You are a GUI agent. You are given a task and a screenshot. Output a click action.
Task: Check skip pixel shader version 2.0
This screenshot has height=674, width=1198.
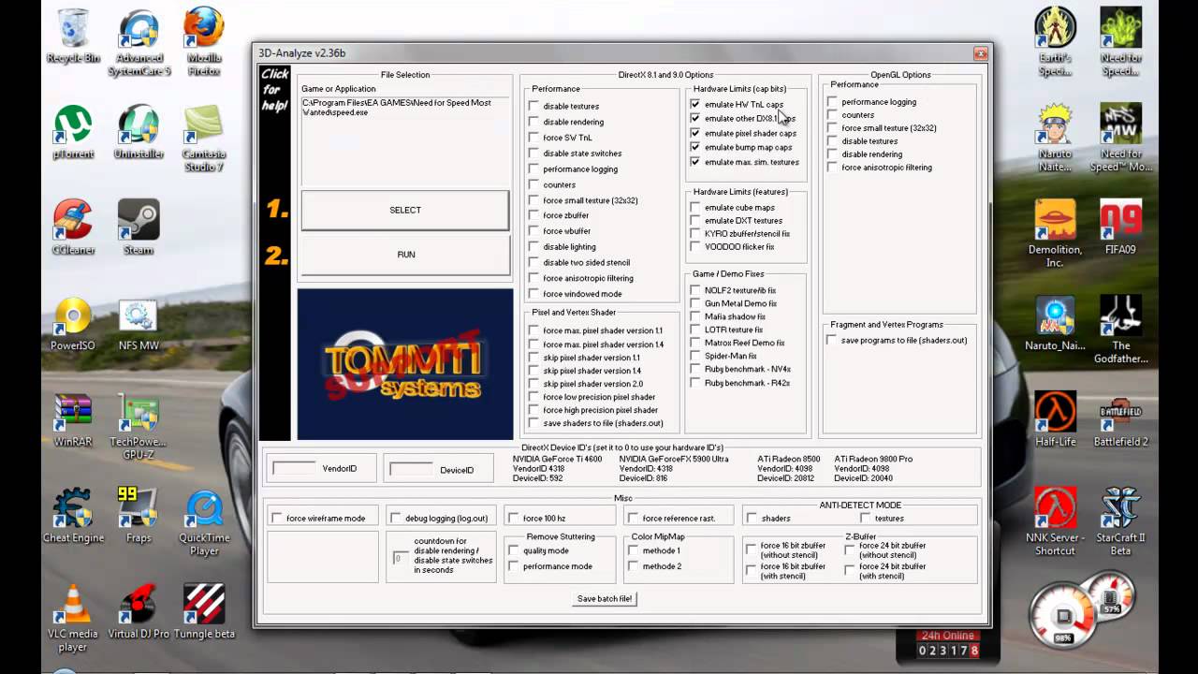[533, 384]
